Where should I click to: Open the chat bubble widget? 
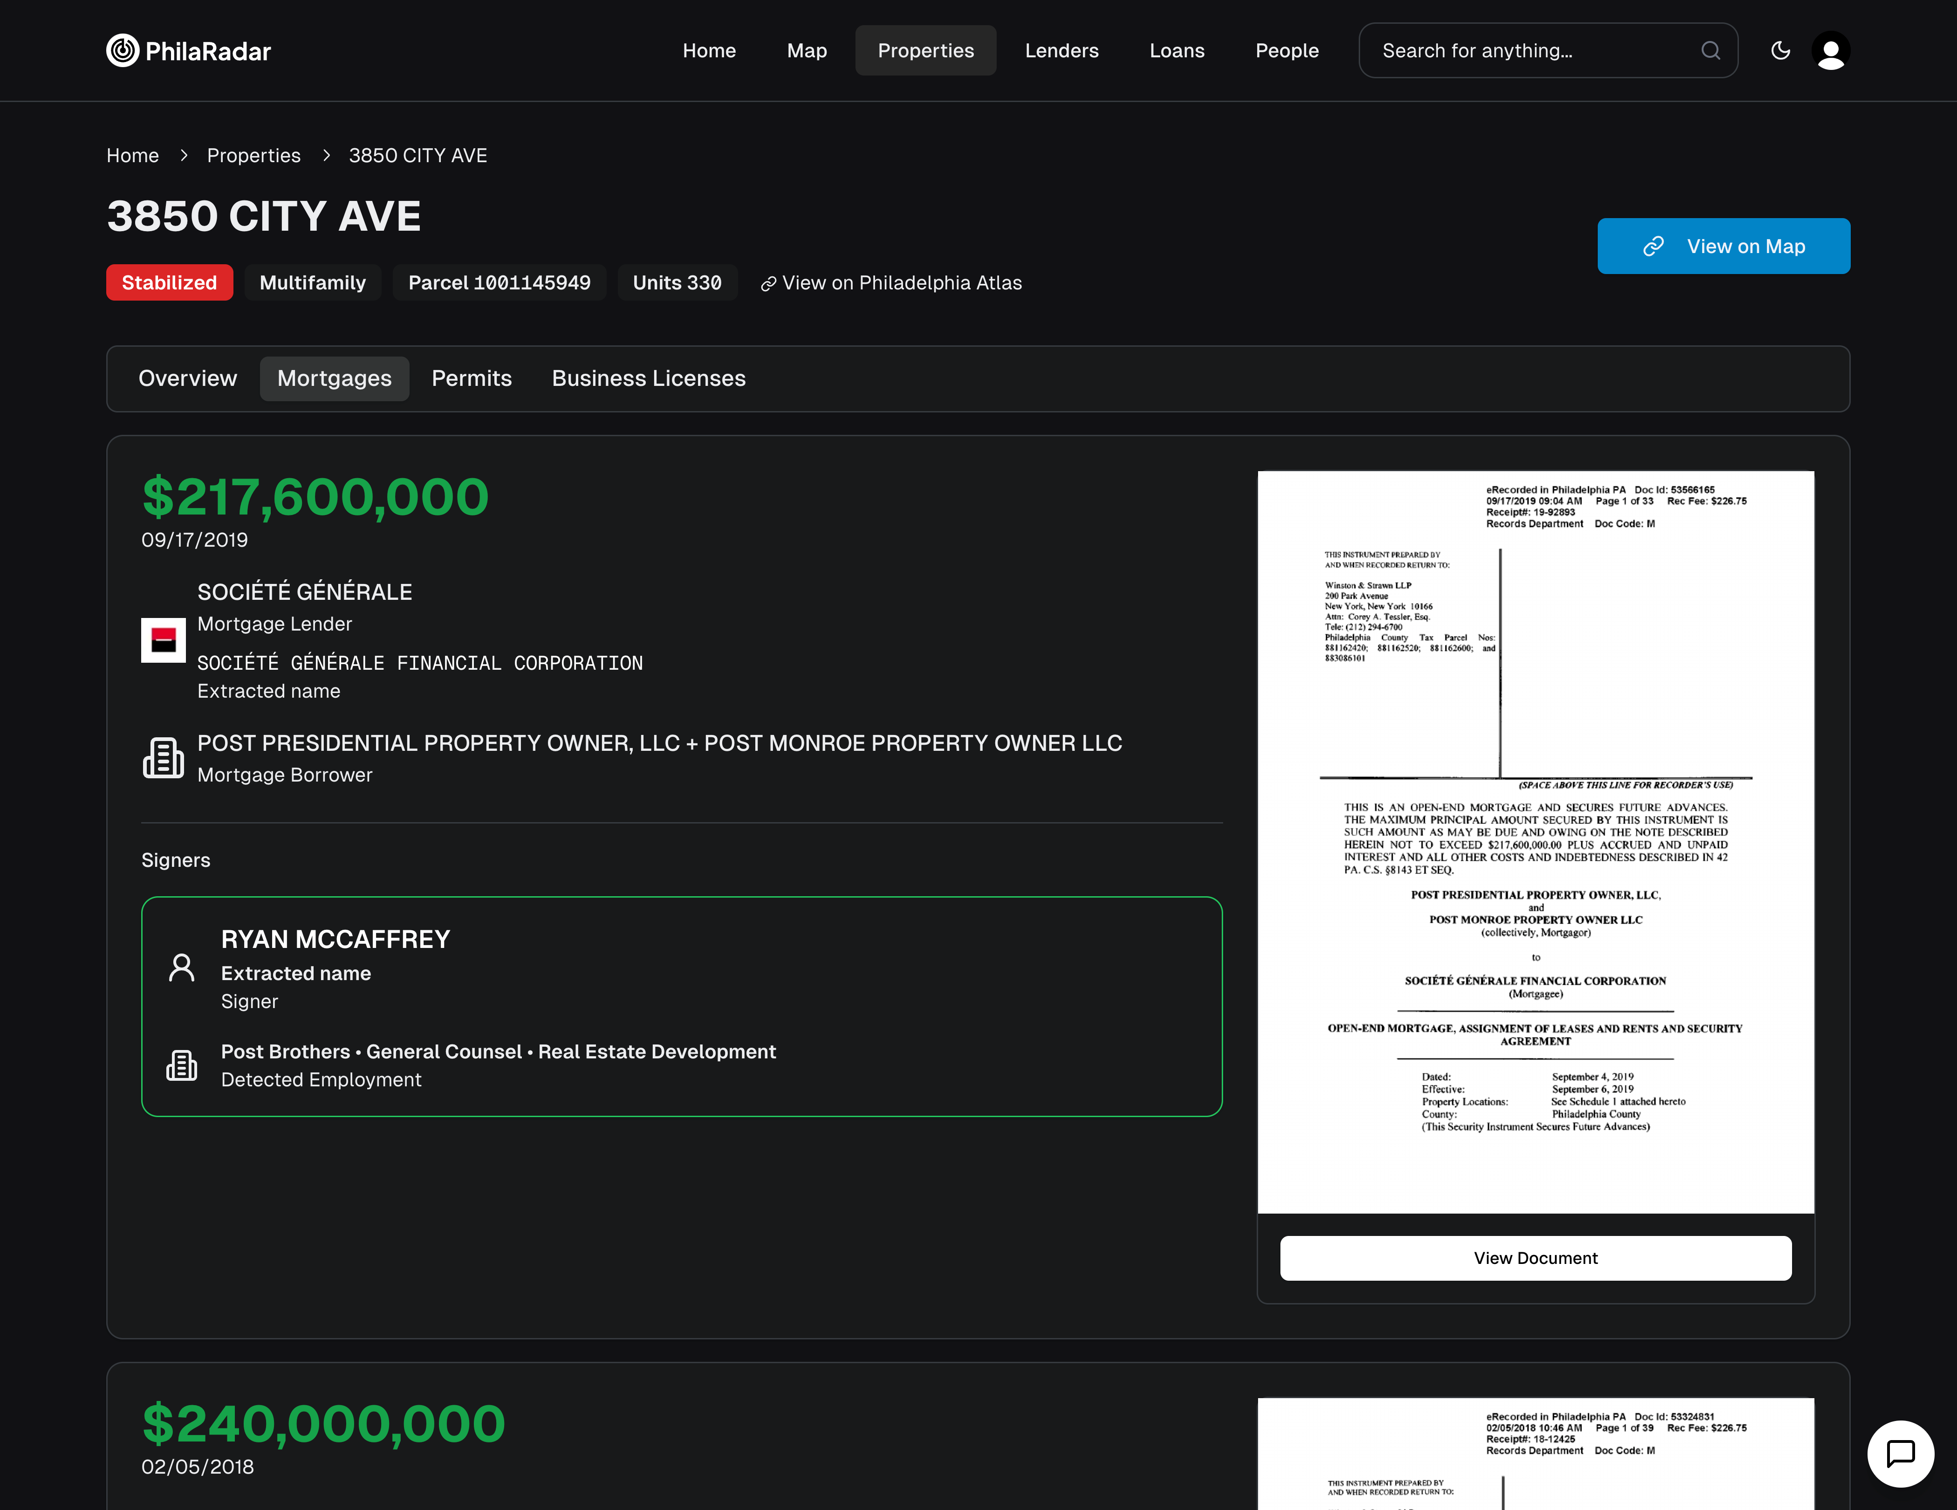(1900, 1453)
